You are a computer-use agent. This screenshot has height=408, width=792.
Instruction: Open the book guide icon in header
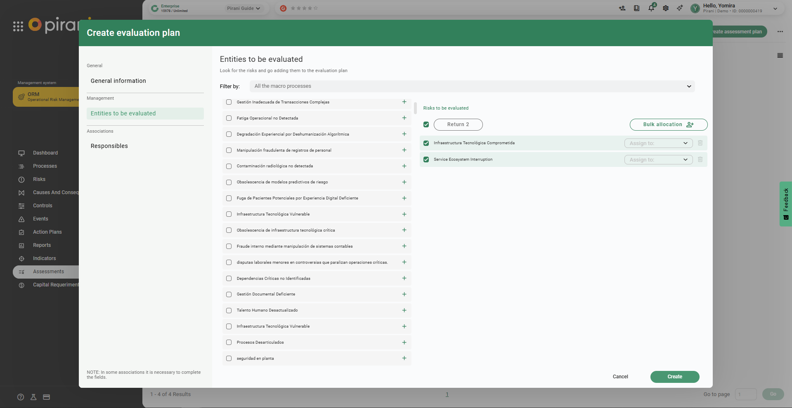636,8
